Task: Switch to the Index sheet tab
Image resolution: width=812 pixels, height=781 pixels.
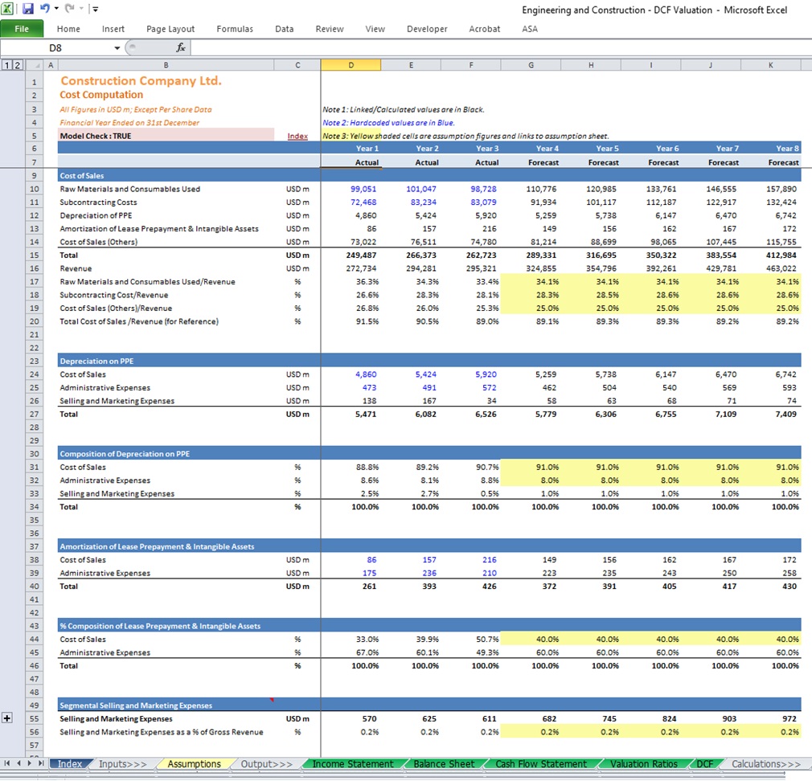Action: (70, 764)
